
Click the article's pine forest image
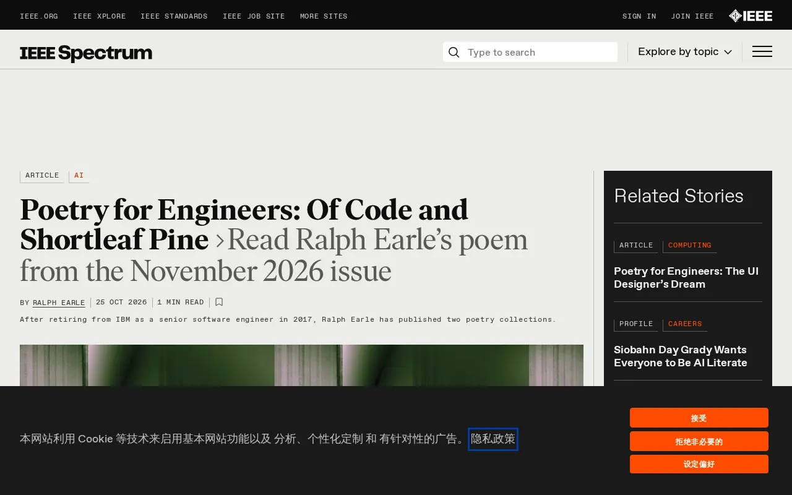coord(301,366)
